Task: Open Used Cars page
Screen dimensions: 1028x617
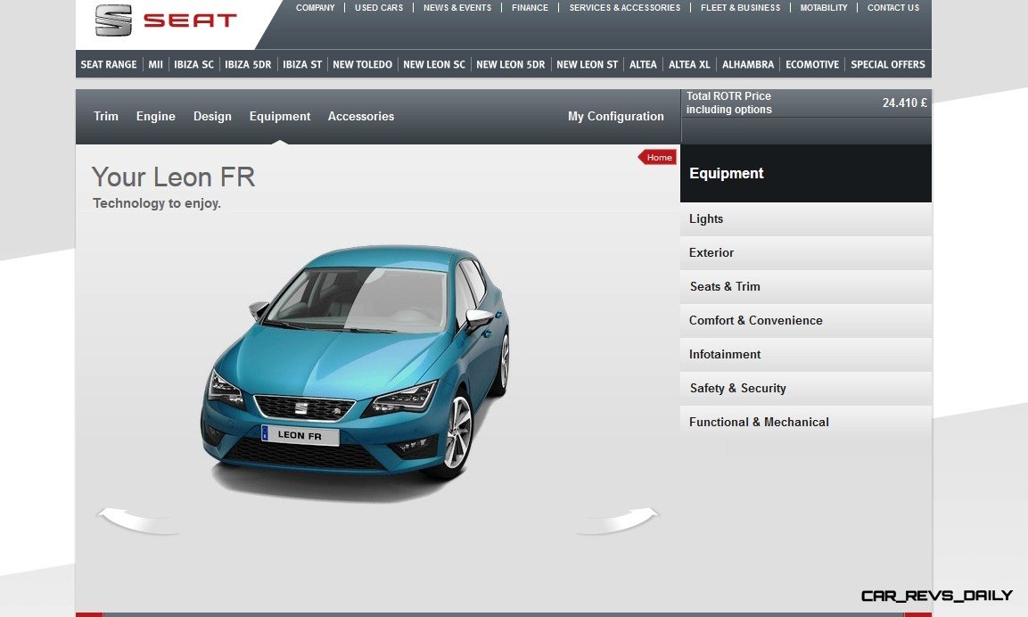Action: coord(379,8)
